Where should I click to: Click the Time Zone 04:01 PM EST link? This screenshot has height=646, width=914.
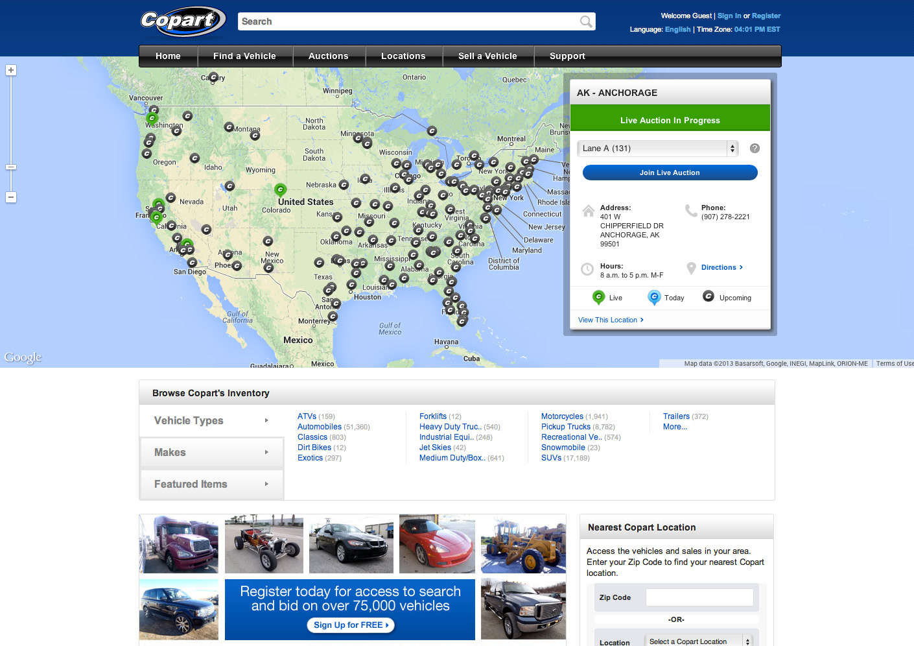(757, 29)
